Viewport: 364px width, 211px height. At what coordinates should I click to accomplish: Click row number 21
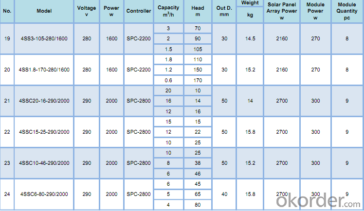click(x=7, y=101)
